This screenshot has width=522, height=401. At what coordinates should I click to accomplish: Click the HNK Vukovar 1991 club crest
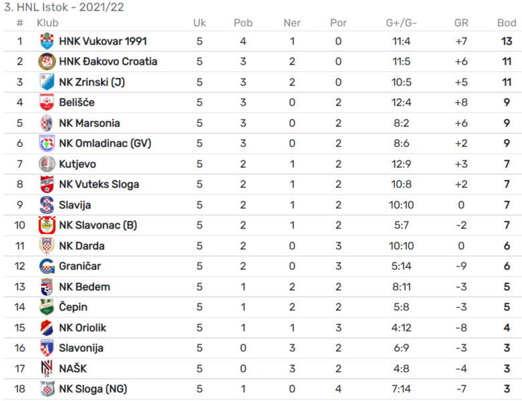click(47, 41)
